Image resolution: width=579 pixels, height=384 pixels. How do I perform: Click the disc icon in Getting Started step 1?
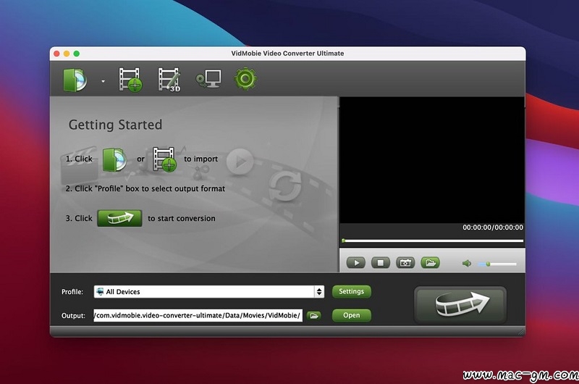coord(114,159)
